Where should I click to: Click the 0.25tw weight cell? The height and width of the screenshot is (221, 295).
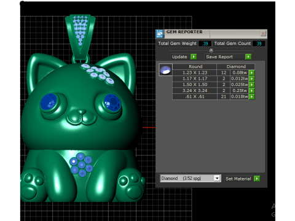click(239, 90)
